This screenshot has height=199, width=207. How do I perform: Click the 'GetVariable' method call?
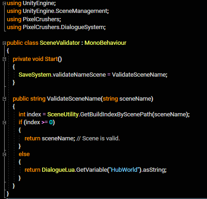pyautogui.click(x=92, y=170)
